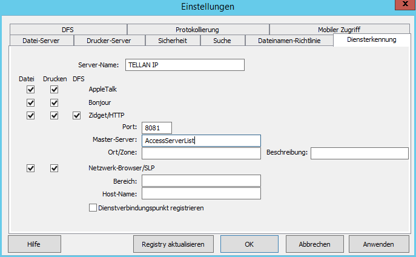Viewport: 416px width, 257px height.
Task: Click the Port field showing 8081
Action: 157,128
